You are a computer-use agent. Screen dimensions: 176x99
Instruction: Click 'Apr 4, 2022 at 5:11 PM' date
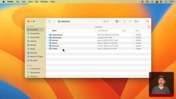point(107,49)
